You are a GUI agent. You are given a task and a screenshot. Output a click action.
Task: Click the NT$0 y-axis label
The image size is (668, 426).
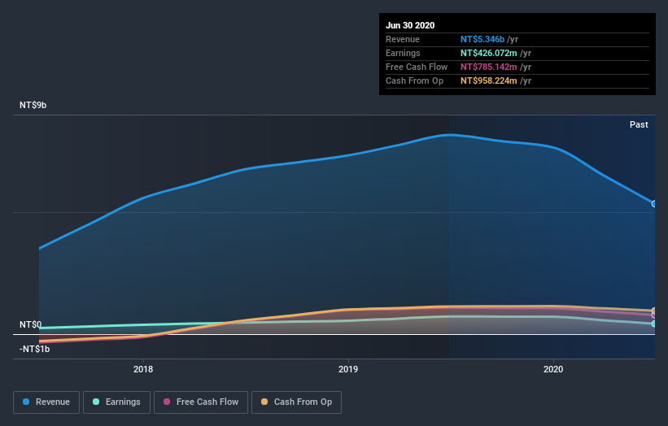coord(31,324)
